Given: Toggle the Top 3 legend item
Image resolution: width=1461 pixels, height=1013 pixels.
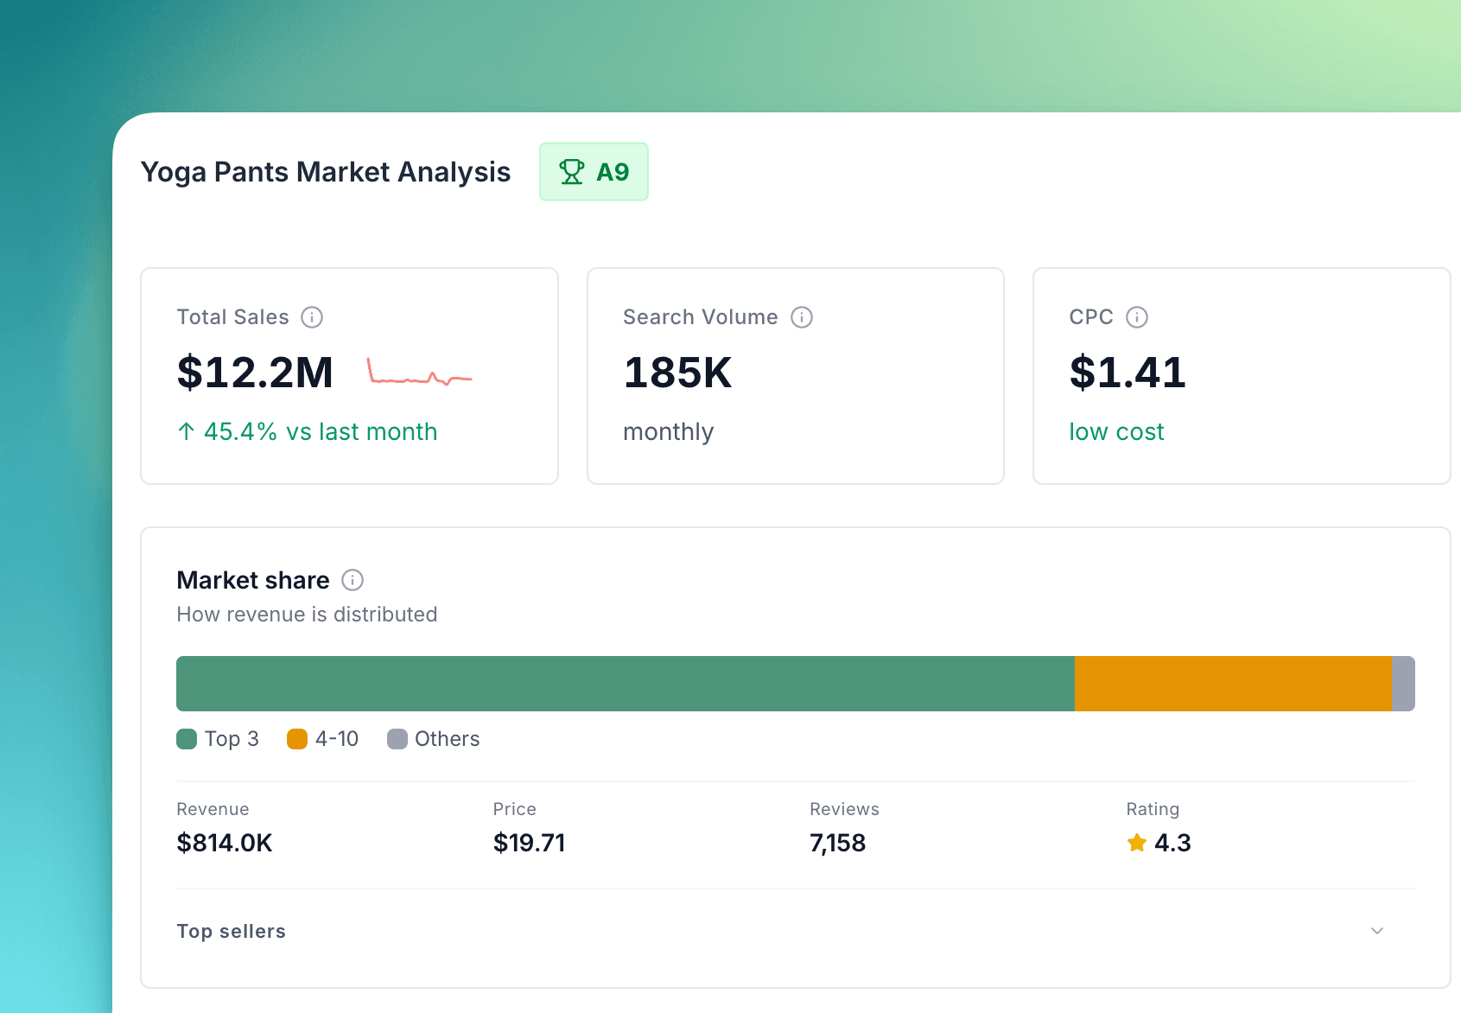Looking at the screenshot, I should (x=217, y=739).
